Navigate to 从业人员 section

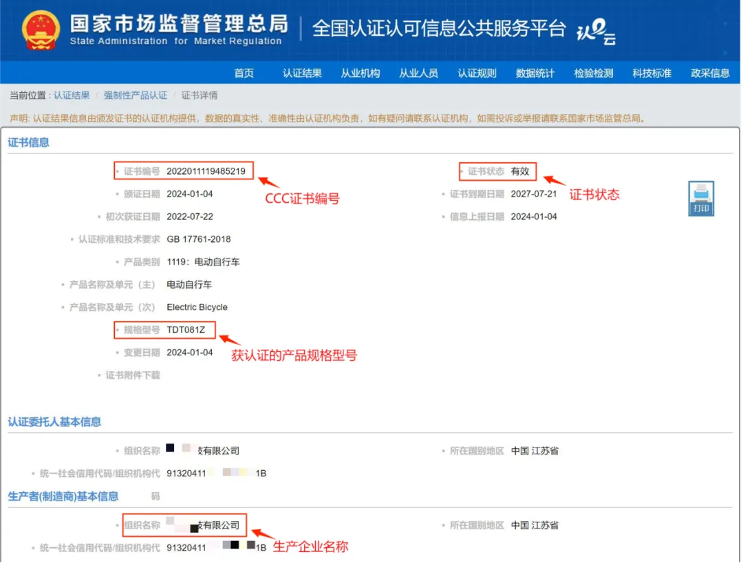pos(418,72)
